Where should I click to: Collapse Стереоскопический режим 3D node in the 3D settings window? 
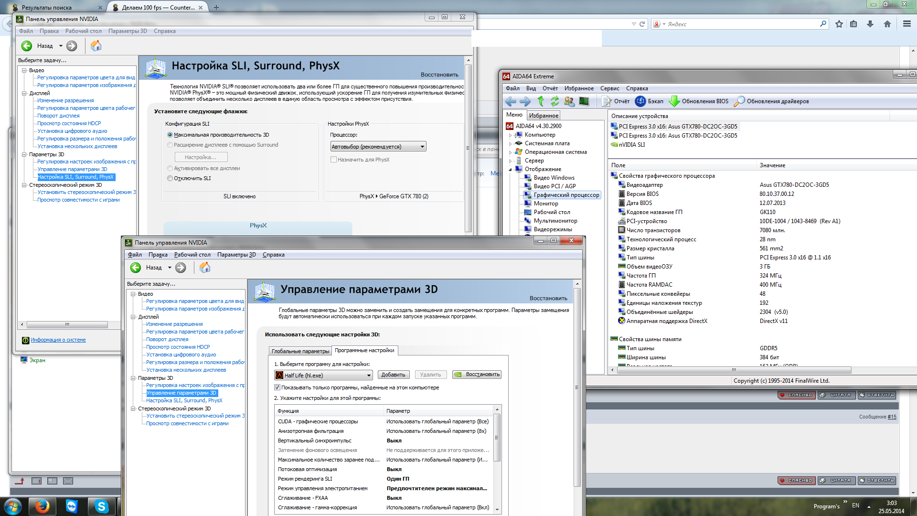[x=133, y=408]
